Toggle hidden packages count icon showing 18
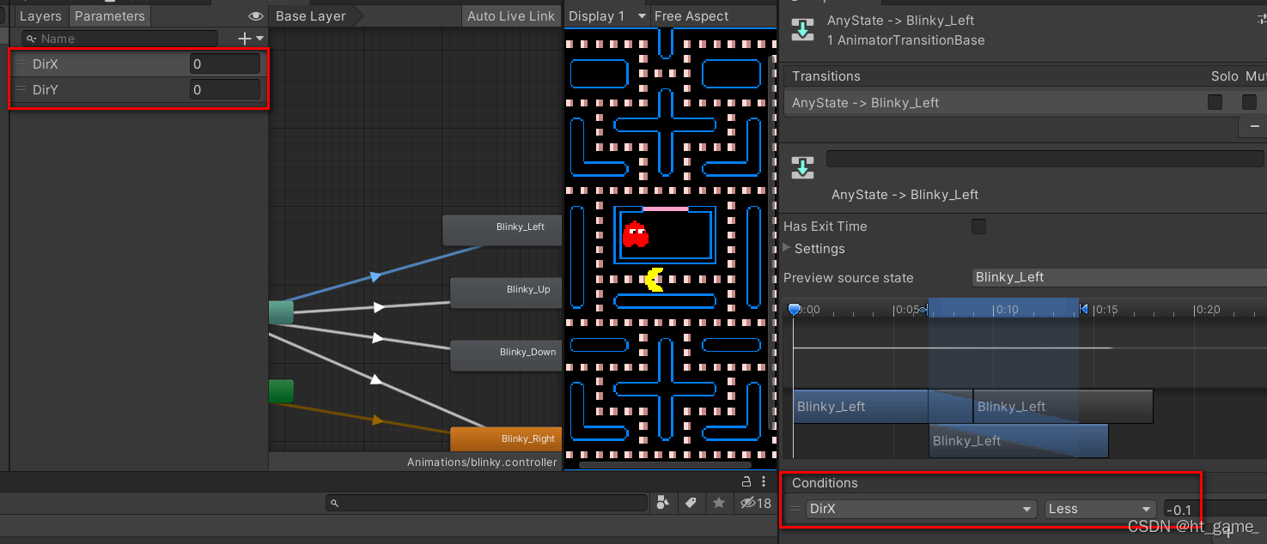 click(x=756, y=503)
